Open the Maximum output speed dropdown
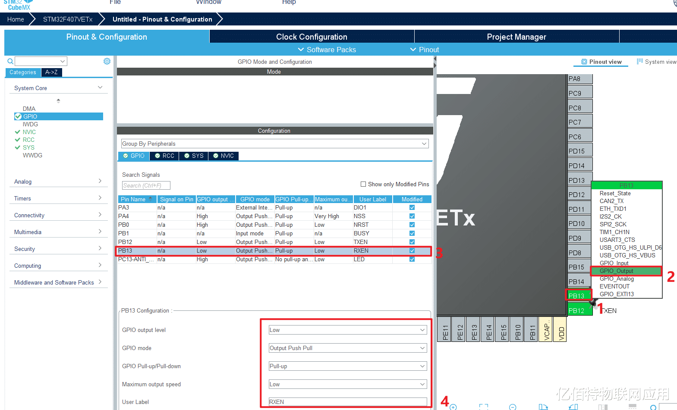This screenshot has height=410, width=677. (x=348, y=384)
